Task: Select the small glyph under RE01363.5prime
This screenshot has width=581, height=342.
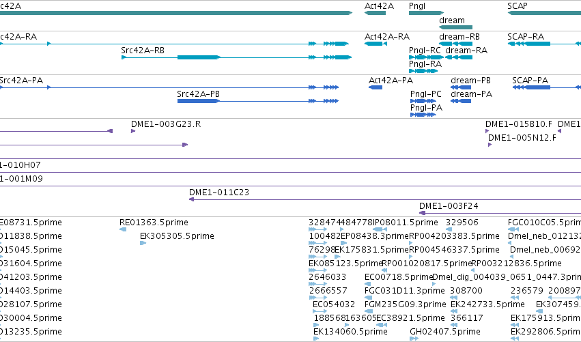Action: tap(123, 229)
